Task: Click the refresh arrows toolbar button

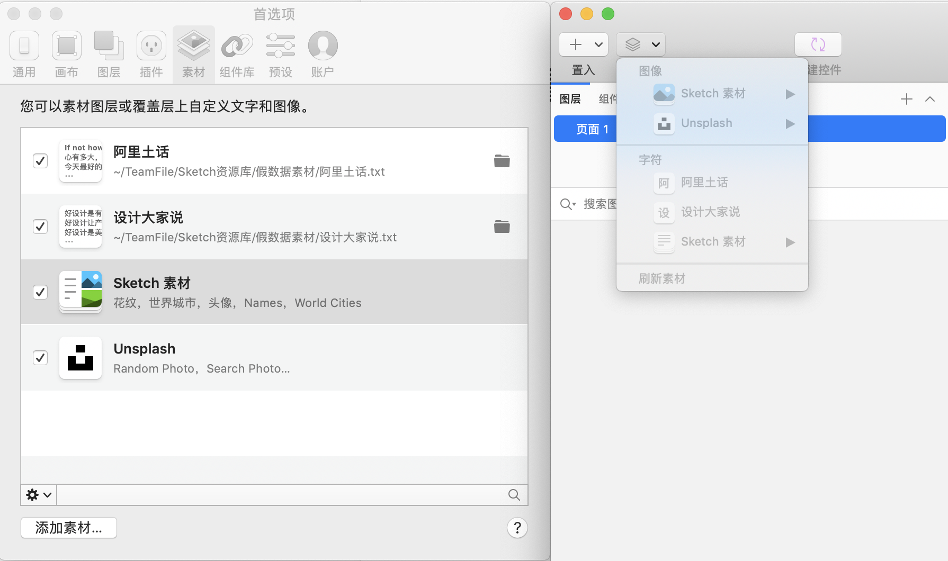Action: (818, 44)
